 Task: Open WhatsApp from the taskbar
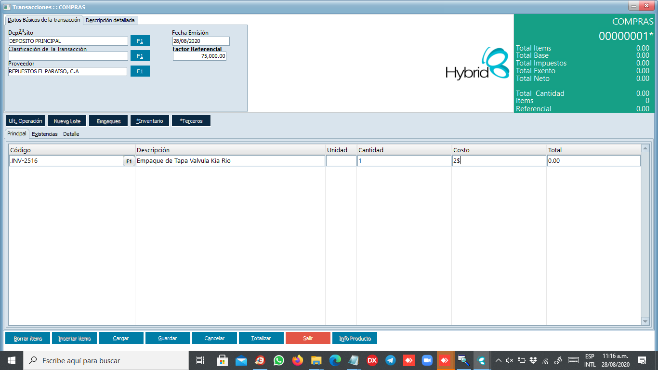tap(279, 360)
